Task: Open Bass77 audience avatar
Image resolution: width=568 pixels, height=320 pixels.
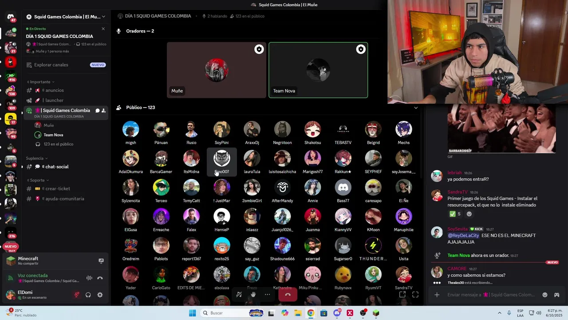Action: [x=343, y=188]
